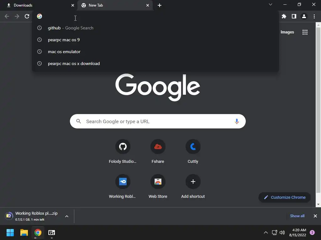Expand options for Working Roblox zip download
Image resolution: width=321 pixels, height=240 pixels.
(x=67, y=216)
